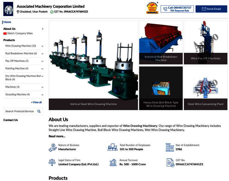Click the magnifier search icon
The image size is (229, 181).
pos(39,111)
